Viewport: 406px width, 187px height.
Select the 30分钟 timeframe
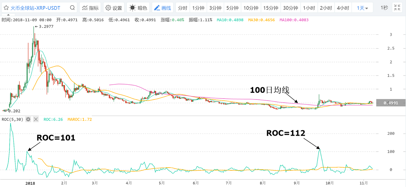click(x=291, y=8)
